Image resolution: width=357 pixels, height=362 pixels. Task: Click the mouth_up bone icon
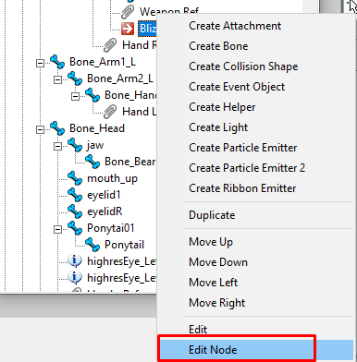click(75, 178)
